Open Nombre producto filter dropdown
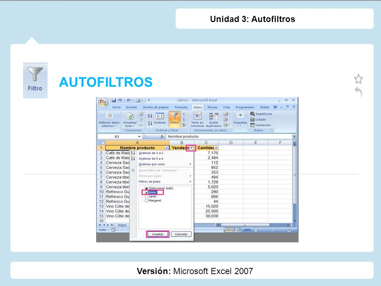 (x=167, y=148)
